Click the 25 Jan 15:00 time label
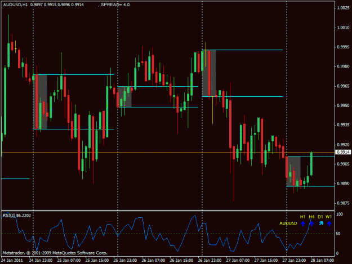Viewport: 352px width, 264px height. [x=97, y=260]
